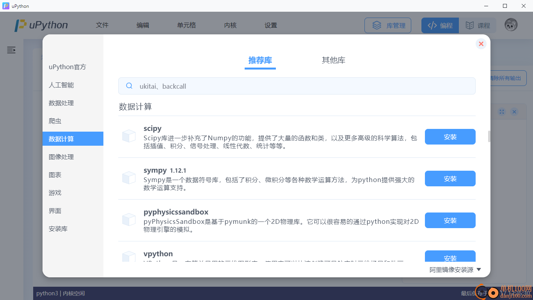This screenshot has width=533, height=300.
Task: Click the scipy library name
Action: point(152,129)
